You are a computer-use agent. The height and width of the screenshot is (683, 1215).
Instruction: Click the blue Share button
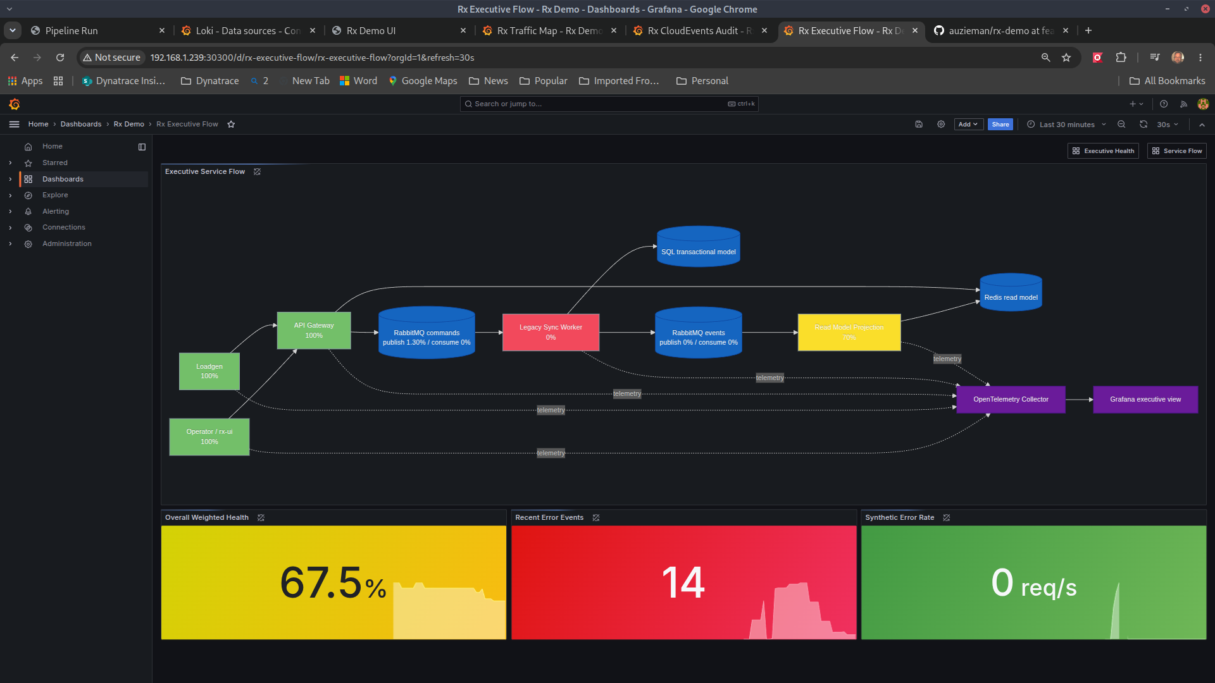pos(1000,125)
